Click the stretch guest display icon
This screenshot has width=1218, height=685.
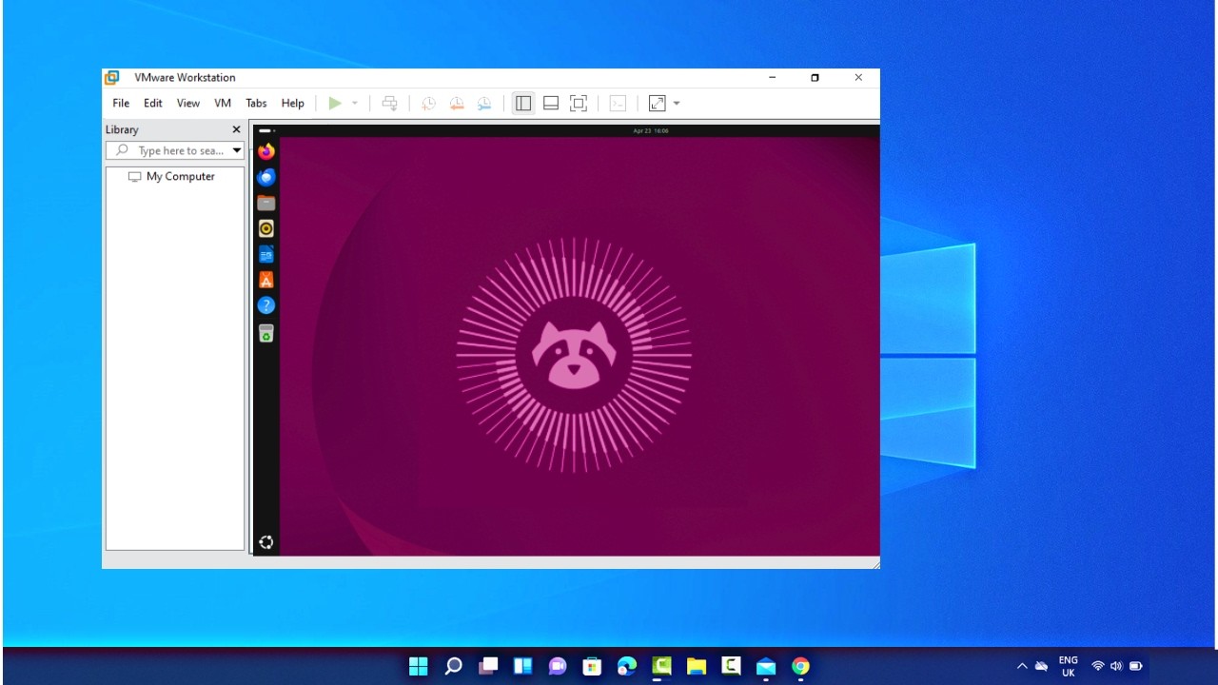657,103
